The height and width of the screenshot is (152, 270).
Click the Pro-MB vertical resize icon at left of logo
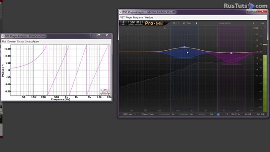[x=123, y=23]
